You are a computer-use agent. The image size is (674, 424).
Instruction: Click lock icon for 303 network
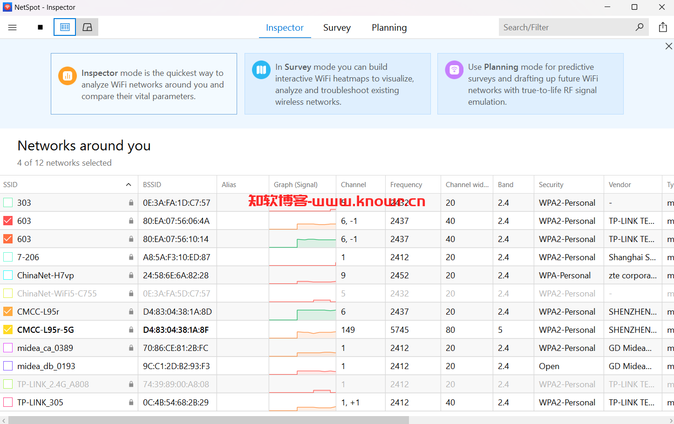[131, 202]
